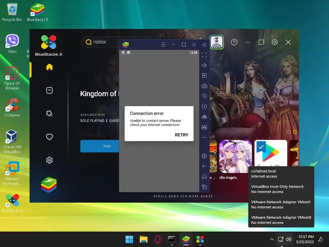This screenshot has height=247, width=329.
Task: Click the BlueStacks 5 taskbar icon
Action: coord(186,239)
